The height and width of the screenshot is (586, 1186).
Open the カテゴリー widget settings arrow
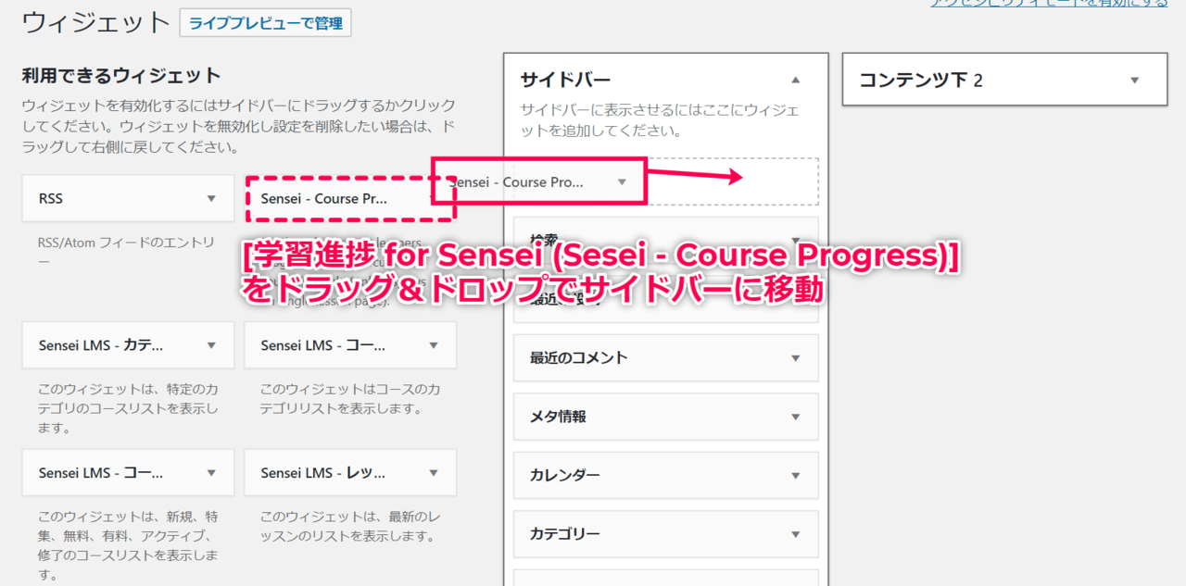[x=795, y=534]
